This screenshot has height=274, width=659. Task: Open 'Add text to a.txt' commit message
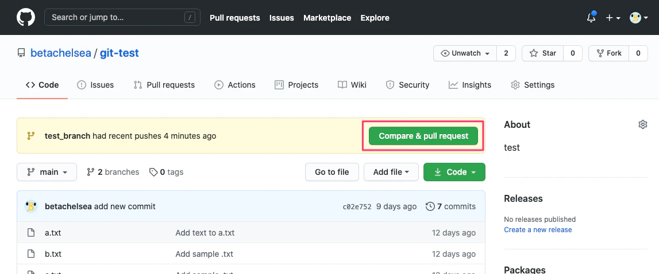pyautogui.click(x=205, y=233)
